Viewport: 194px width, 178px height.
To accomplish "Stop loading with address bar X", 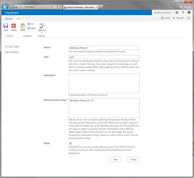I will [60, 7].
